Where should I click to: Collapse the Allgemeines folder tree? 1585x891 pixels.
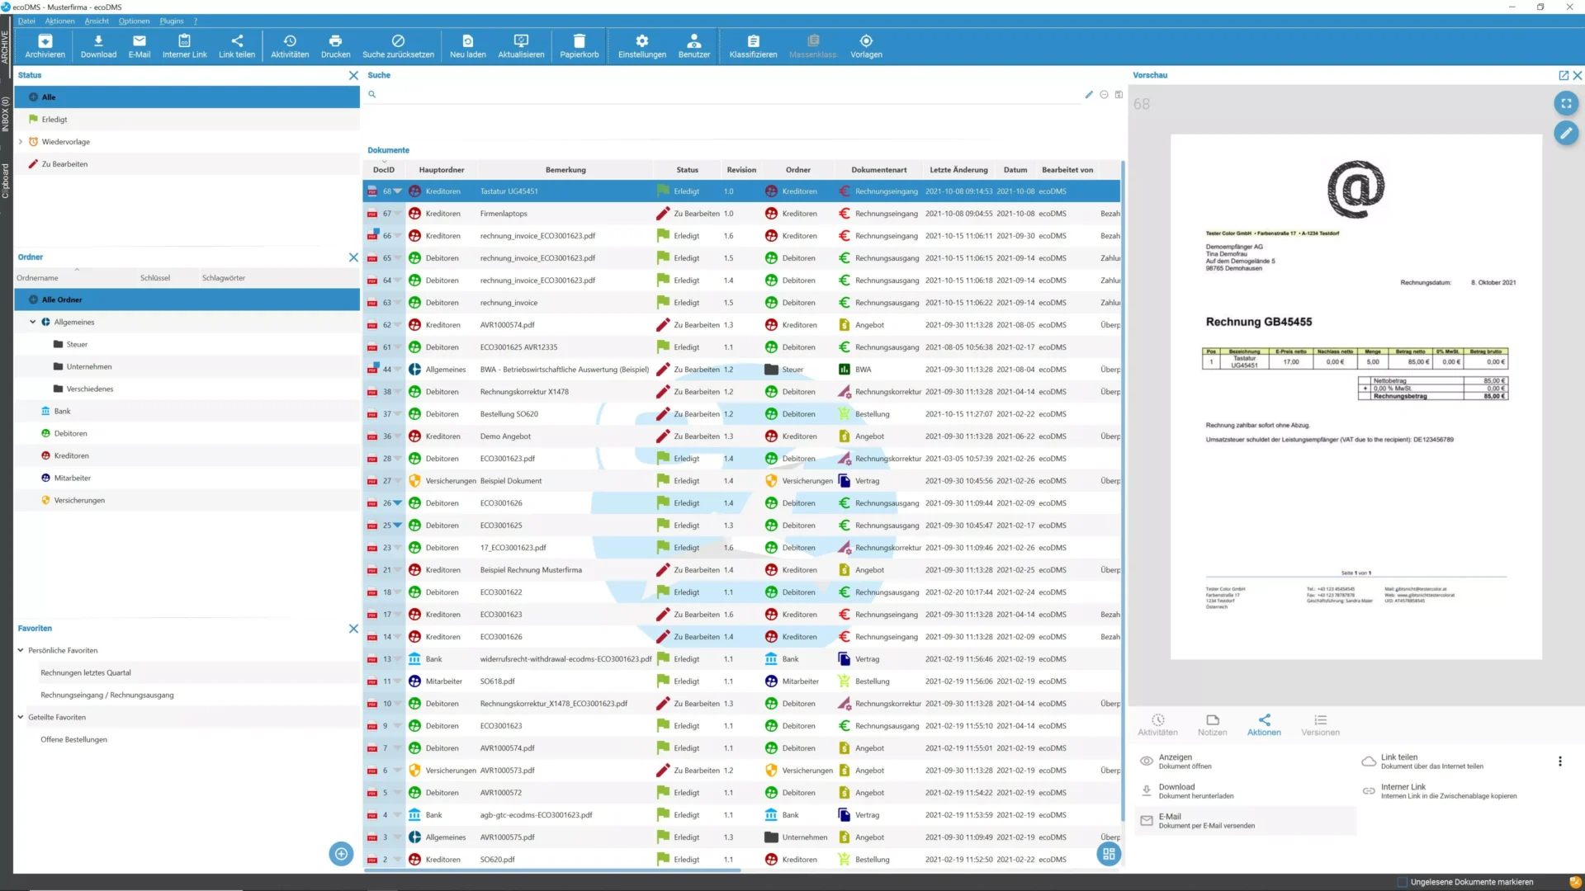(x=33, y=322)
